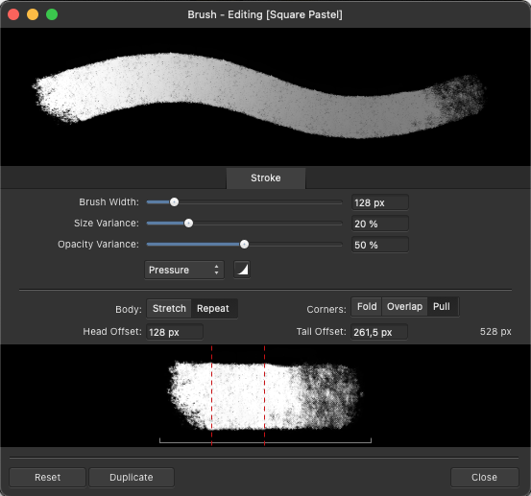Open the Pressure controller dropdown
The image size is (531, 496).
(184, 270)
